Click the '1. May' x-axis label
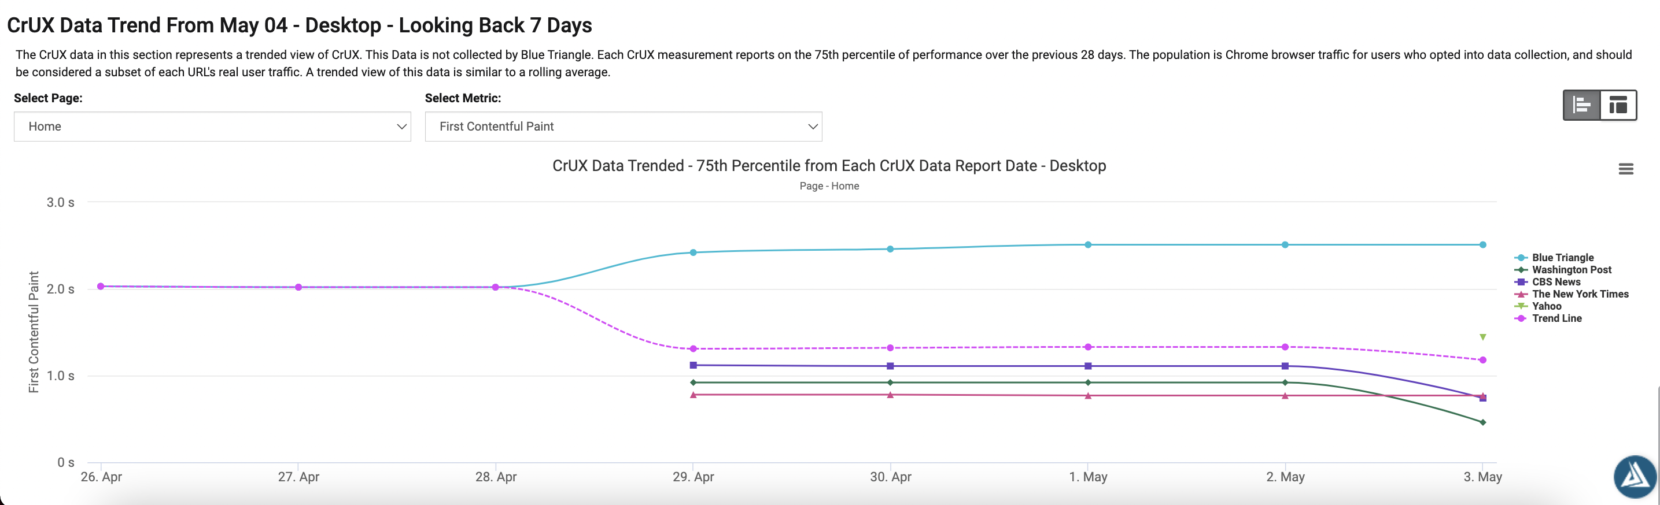The width and height of the screenshot is (1660, 505). click(1089, 477)
